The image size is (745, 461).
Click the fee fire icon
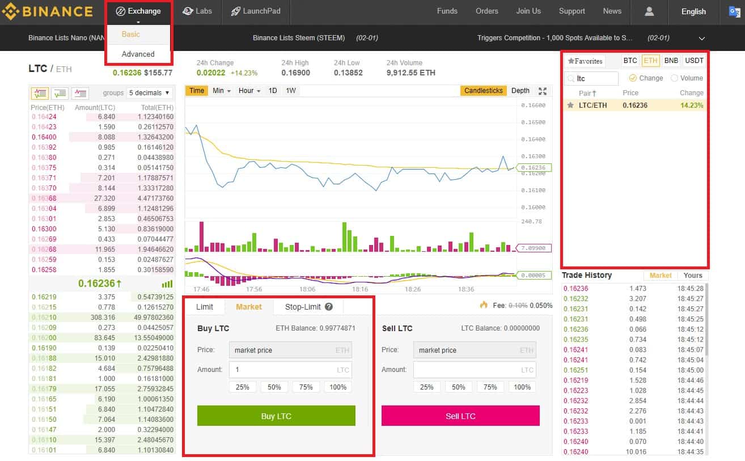click(484, 305)
